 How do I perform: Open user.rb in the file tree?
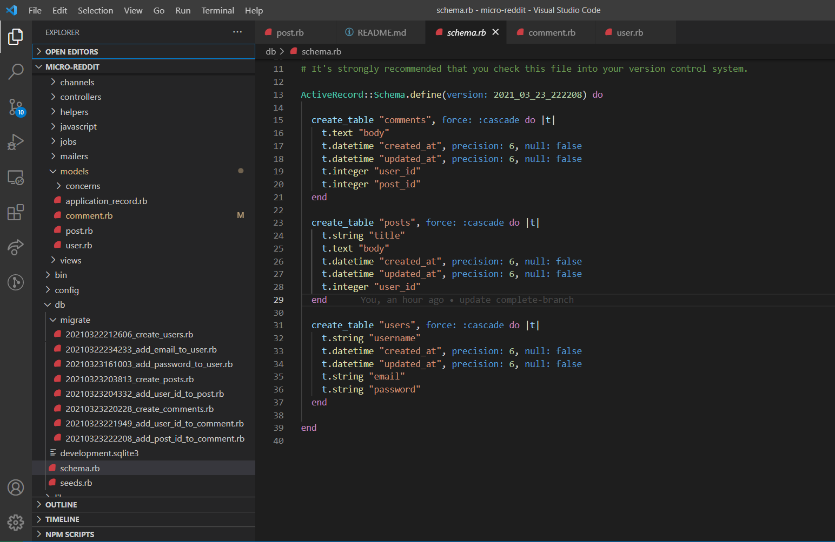tap(143, 245)
